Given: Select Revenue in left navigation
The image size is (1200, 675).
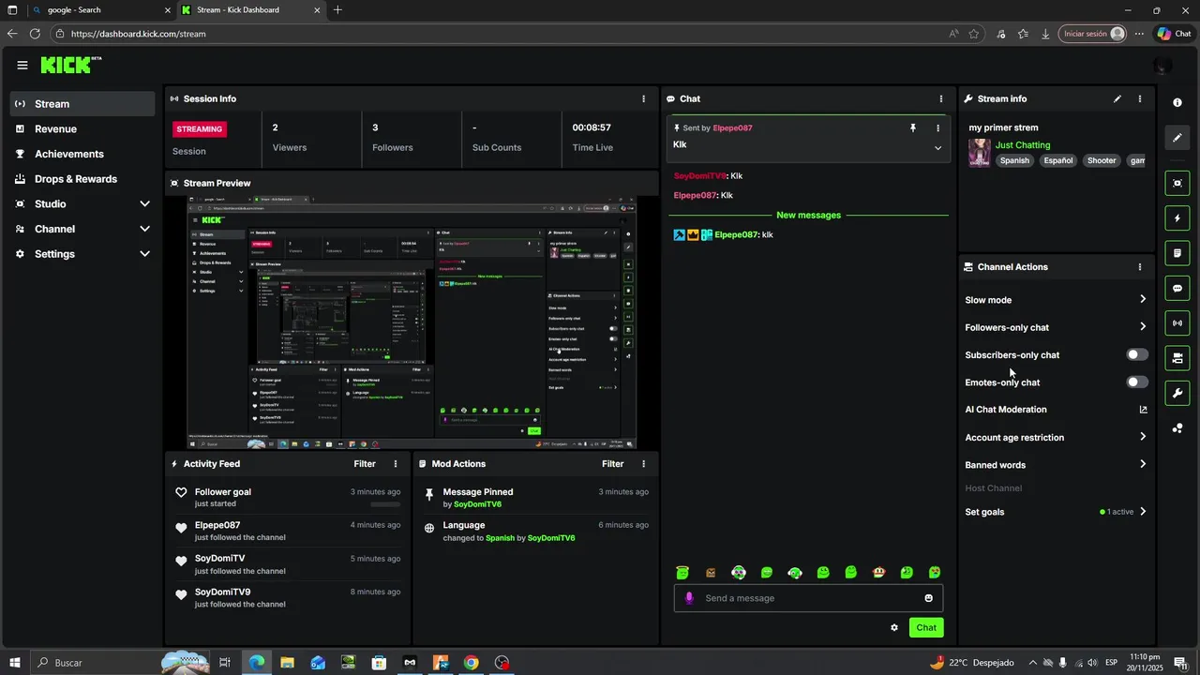Looking at the screenshot, I should 82,129.
